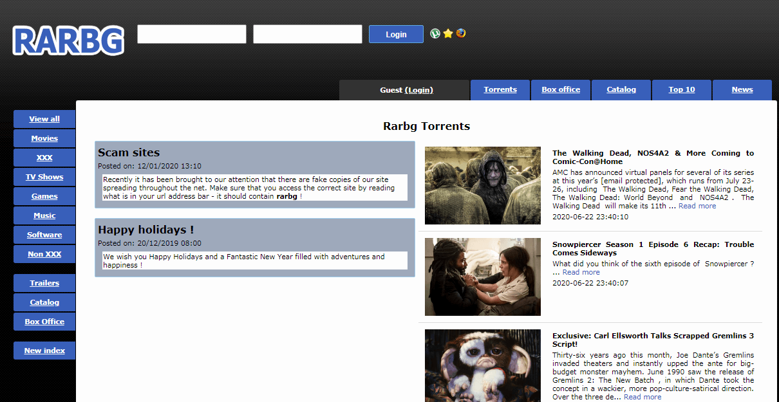Click Posted on: 12/01/2020 13:10
This screenshot has height=402, width=779.
pos(149,166)
